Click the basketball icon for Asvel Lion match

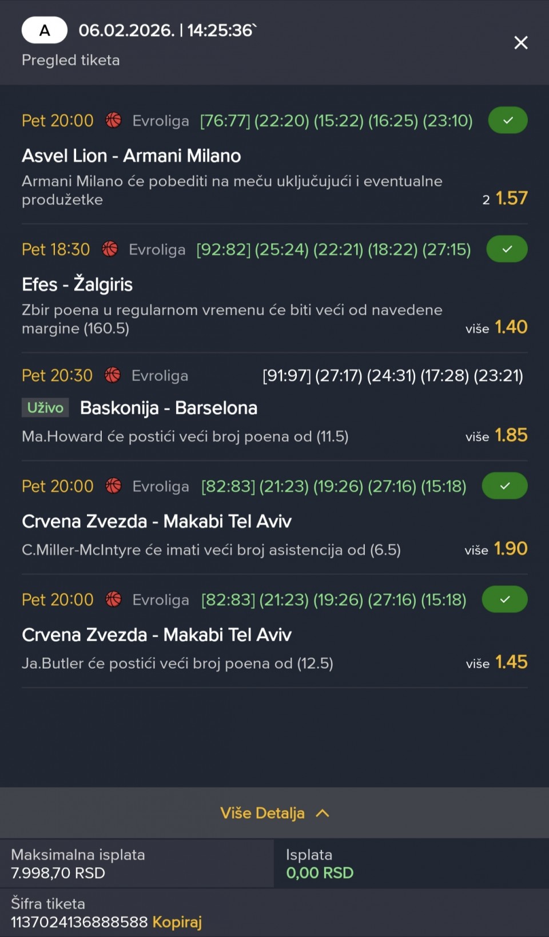(113, 121)
